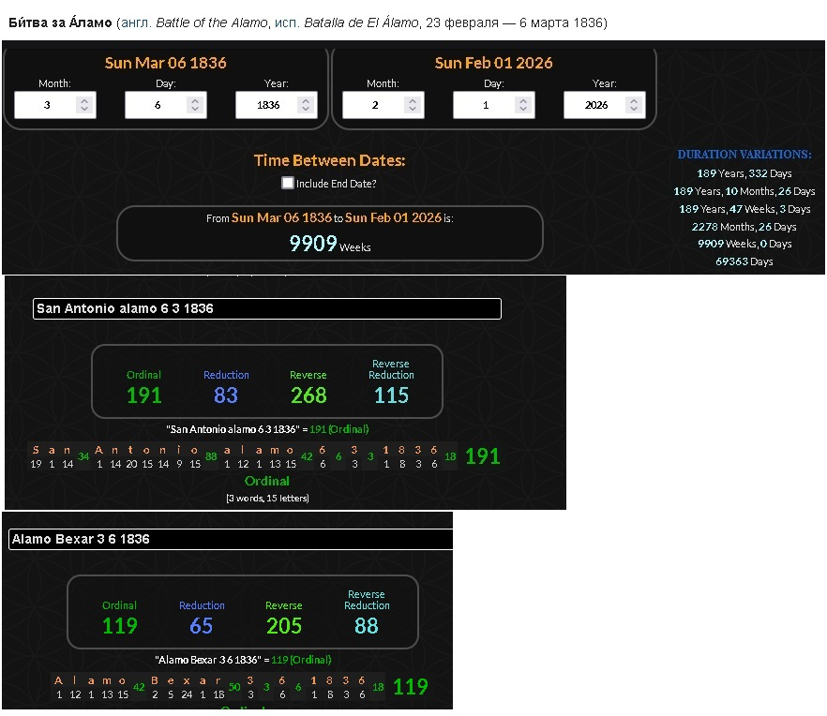Click the start date Day stepper arrows
Viewport: 827px width, 716px height.
tap(195, 105)
